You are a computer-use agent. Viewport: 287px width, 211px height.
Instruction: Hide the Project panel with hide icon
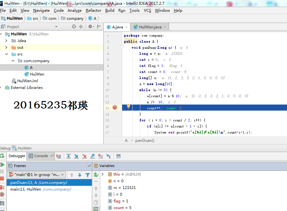(99, 26)
